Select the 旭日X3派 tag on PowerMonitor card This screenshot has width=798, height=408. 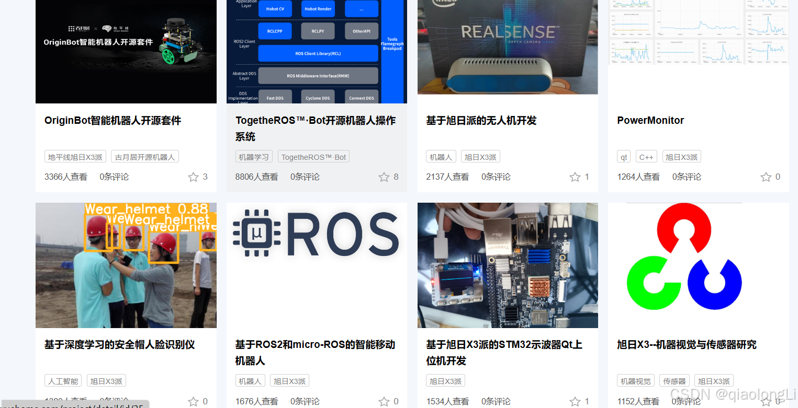tap(681, 157)
